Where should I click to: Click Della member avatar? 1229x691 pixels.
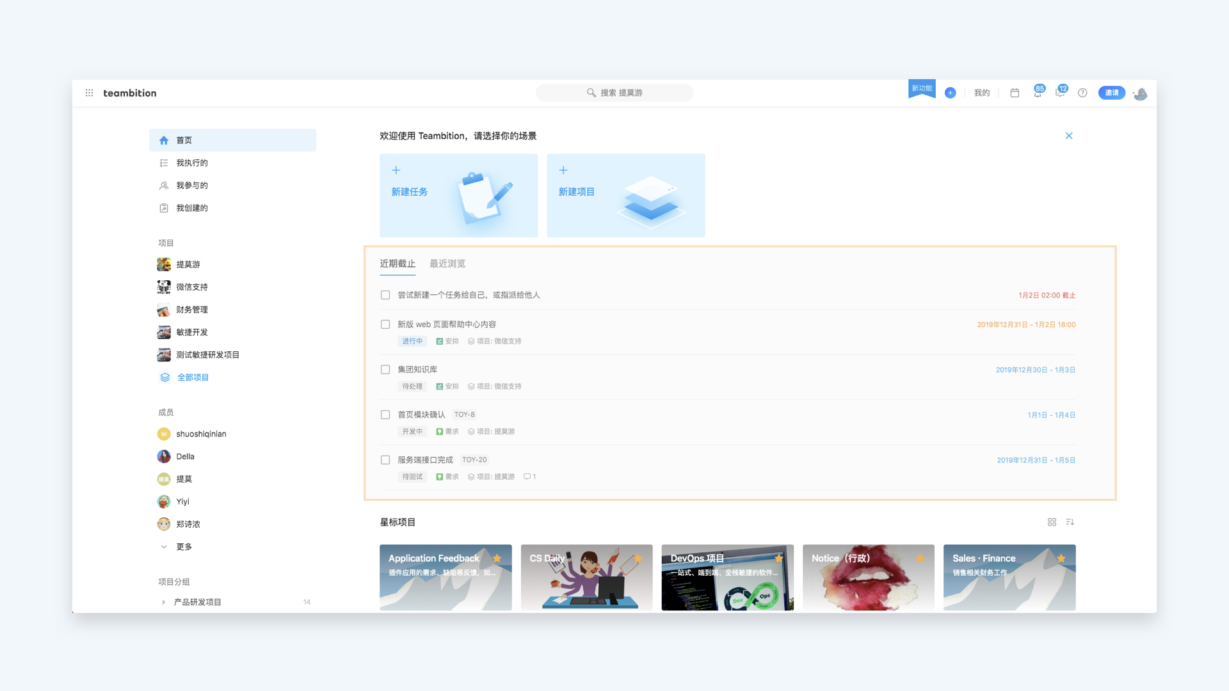tap(164, 456)
